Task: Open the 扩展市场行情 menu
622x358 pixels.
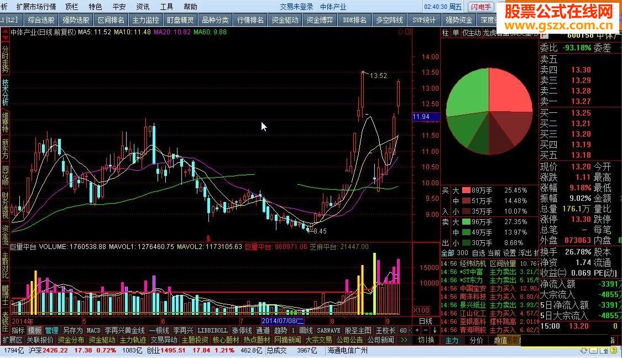Action: click(36, 7)
